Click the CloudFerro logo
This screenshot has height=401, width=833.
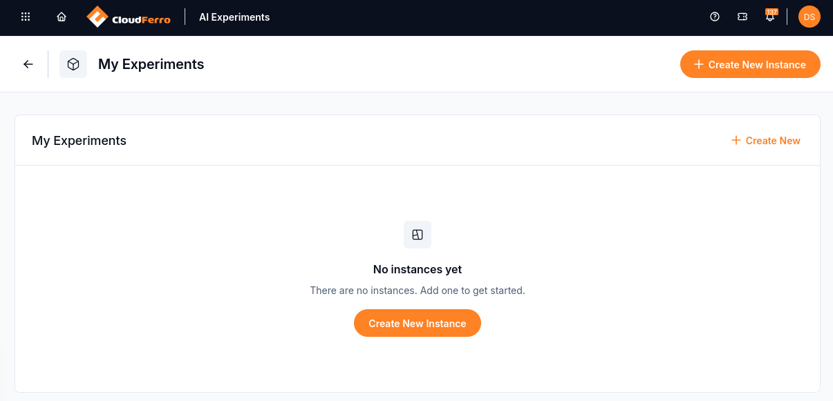click(129, 17)
